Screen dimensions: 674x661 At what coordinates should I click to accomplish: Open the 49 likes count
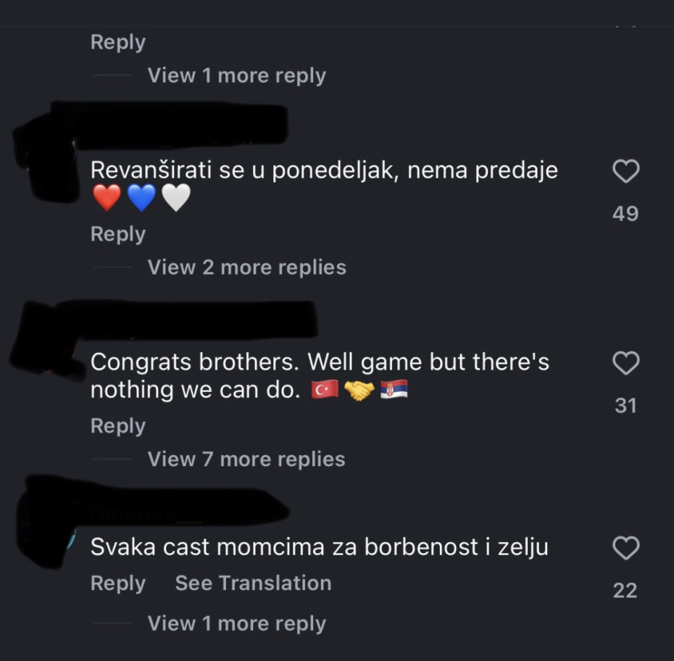(x=625, y=214)
